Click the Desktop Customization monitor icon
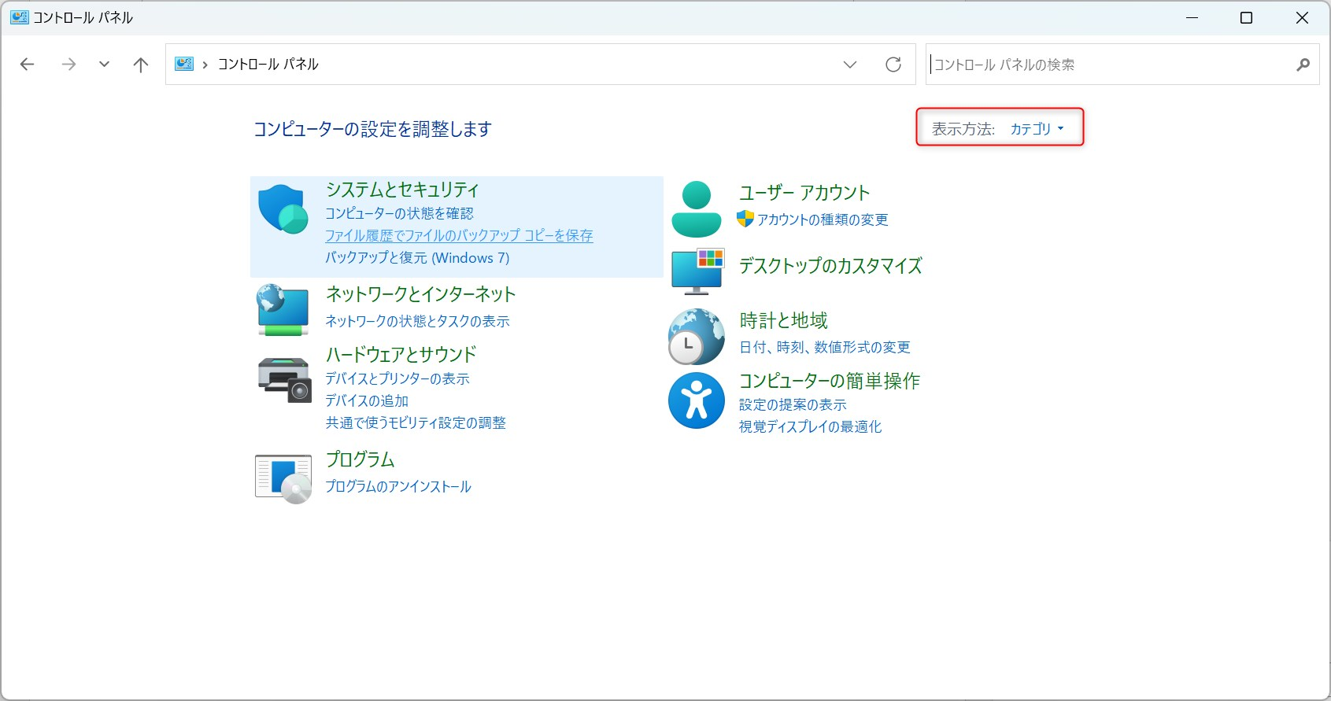Viewport: 1331px width, 701px height. tap(697, 271)
